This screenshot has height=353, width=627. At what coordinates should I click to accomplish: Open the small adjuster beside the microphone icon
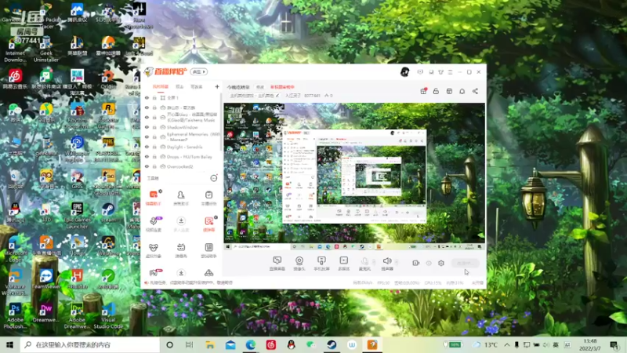click(374, 262)
